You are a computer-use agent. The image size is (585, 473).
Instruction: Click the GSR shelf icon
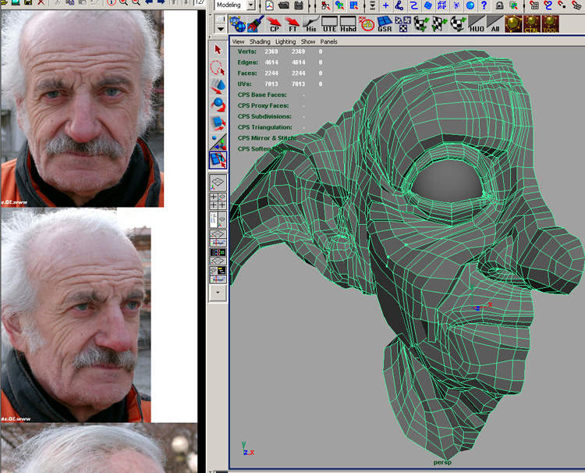[x=385, y=25]
